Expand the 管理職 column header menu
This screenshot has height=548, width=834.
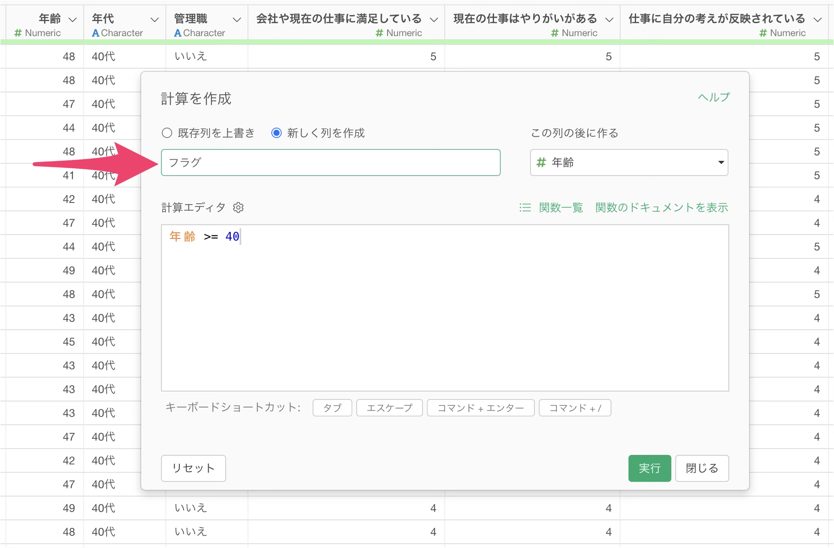(x=237, y=19)
